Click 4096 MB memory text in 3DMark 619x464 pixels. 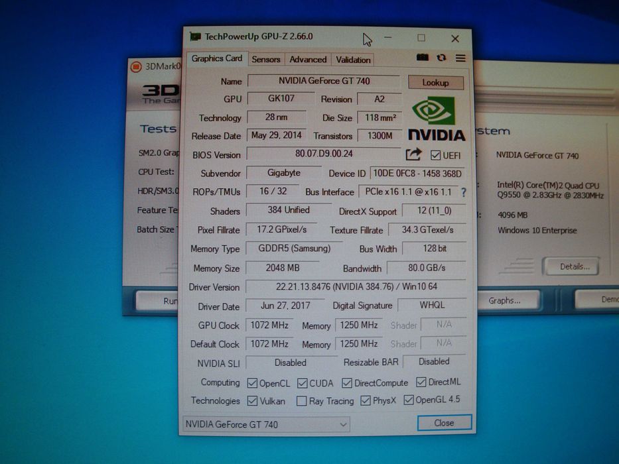point(512,215)
